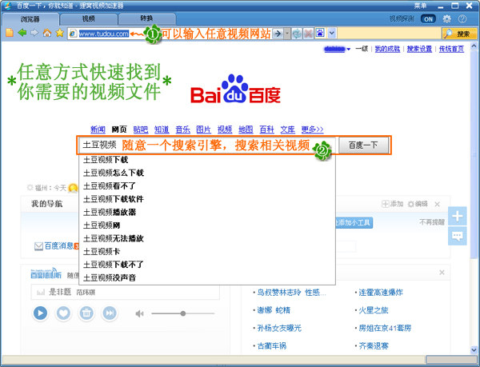Go back with green left arrow
The height and width of the screenshot is (367, 480).
(22, 33)
